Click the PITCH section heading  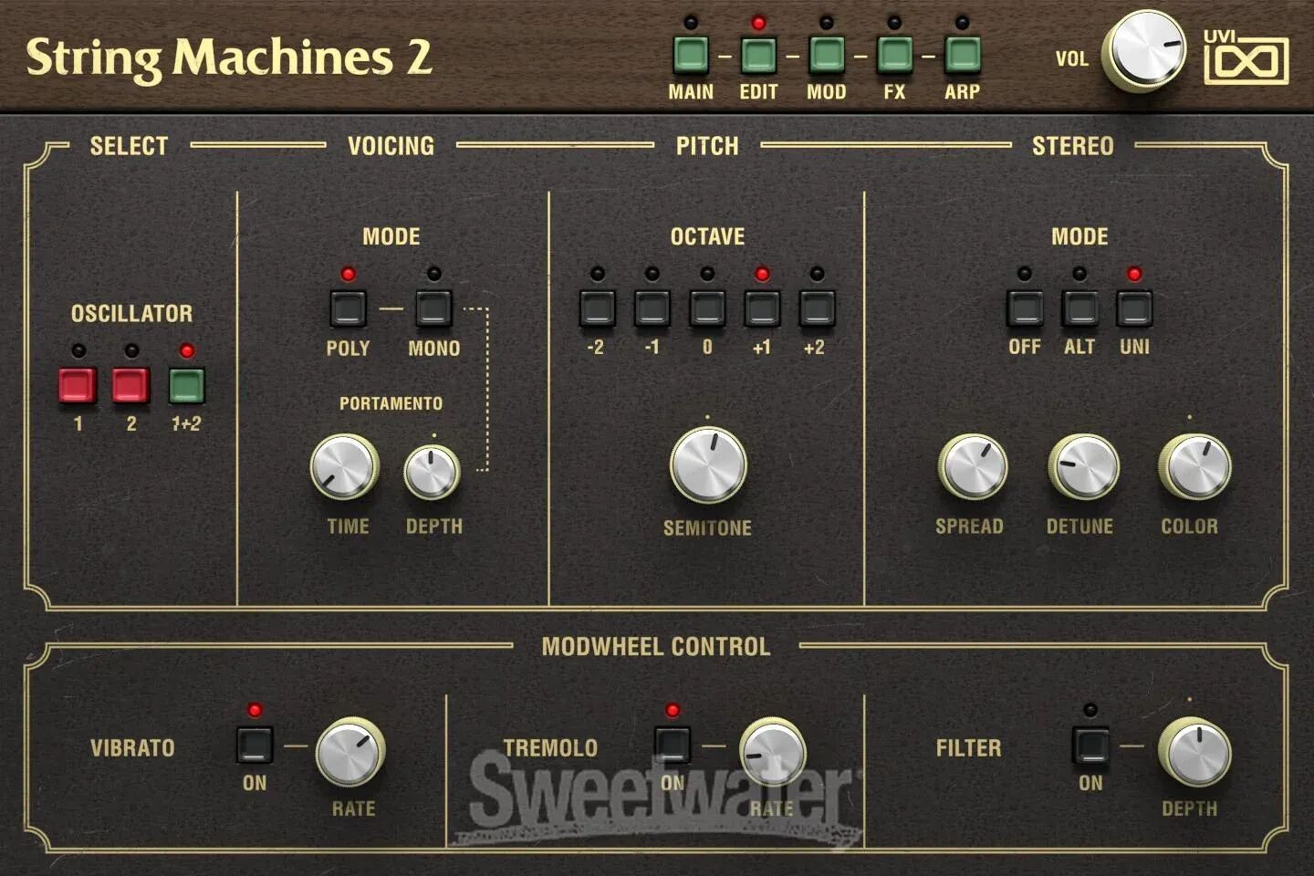click(707, 146)
